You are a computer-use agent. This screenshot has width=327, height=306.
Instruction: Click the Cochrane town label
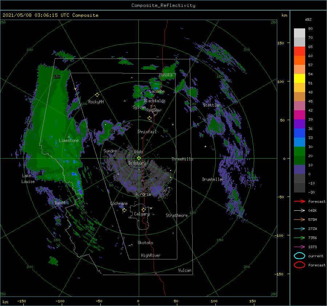click(119, 203)
